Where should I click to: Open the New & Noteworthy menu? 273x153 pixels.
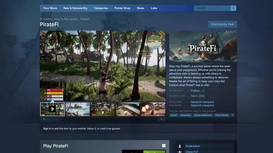(75, 8)
